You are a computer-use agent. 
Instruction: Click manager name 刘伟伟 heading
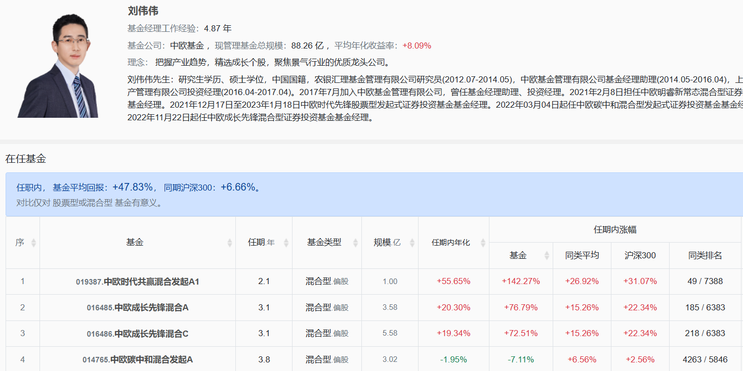(x=143, y=11)
